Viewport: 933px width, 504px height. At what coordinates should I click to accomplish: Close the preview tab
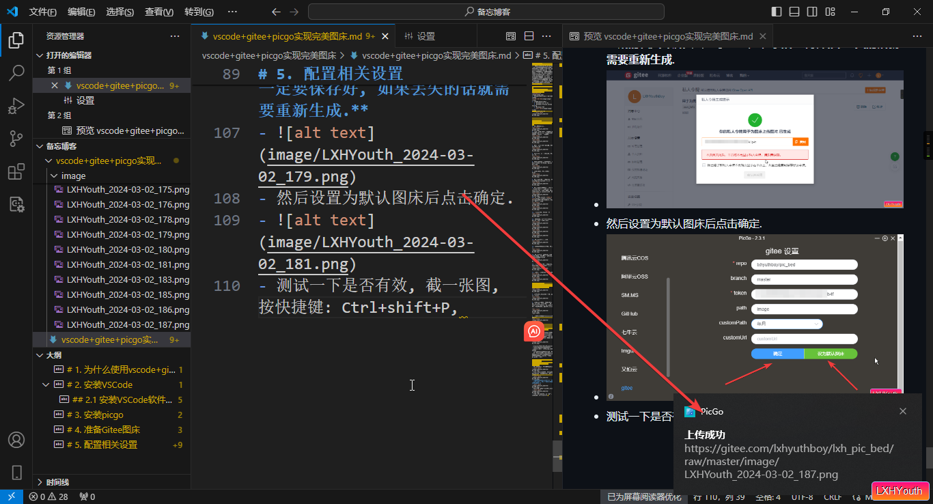point(762,36)
